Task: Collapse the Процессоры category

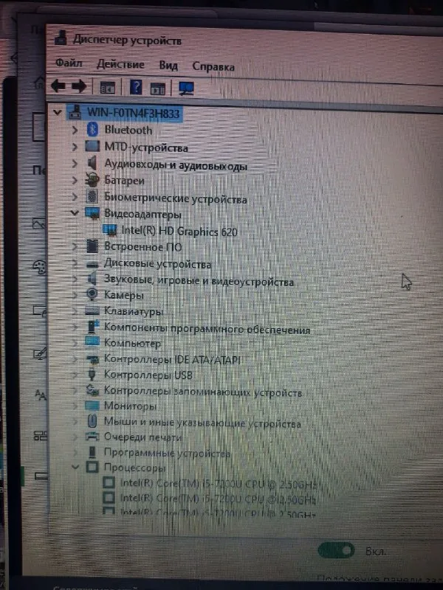Action: [x=75, y=467]
